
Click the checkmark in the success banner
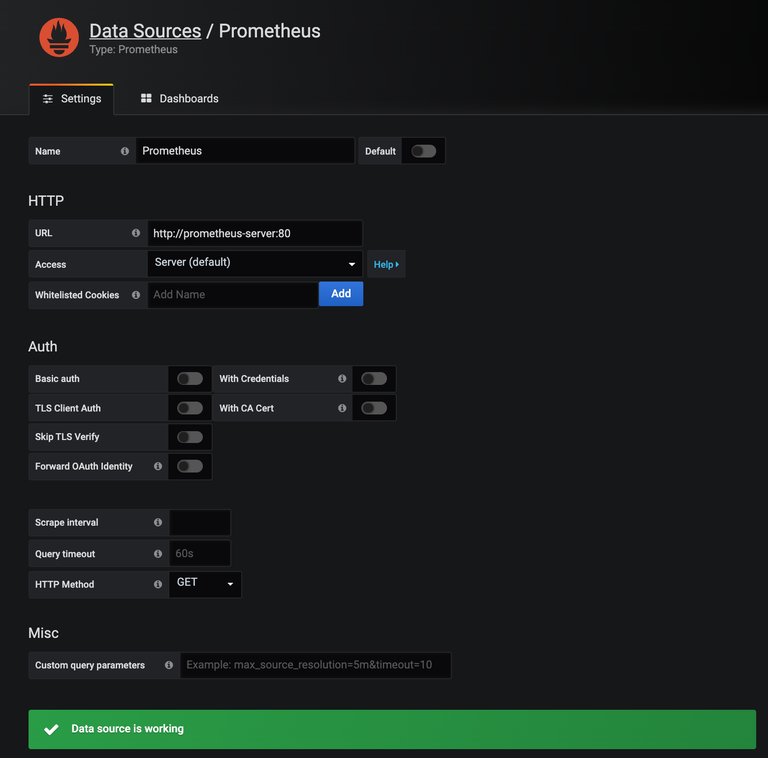51,729
